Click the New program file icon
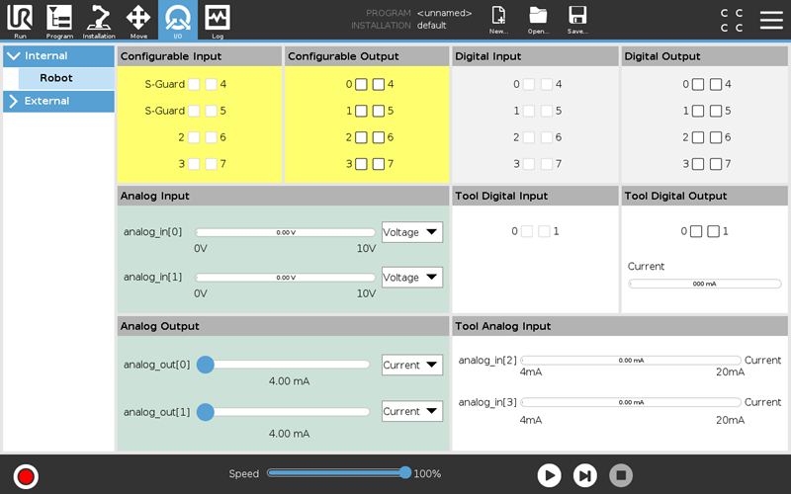791x494 pixels. click(x=498, y=20)
